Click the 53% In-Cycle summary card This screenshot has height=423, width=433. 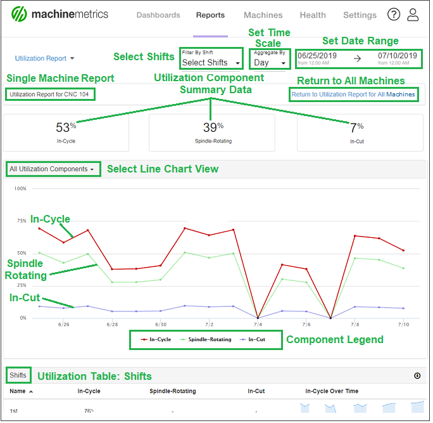click(66, 134)
